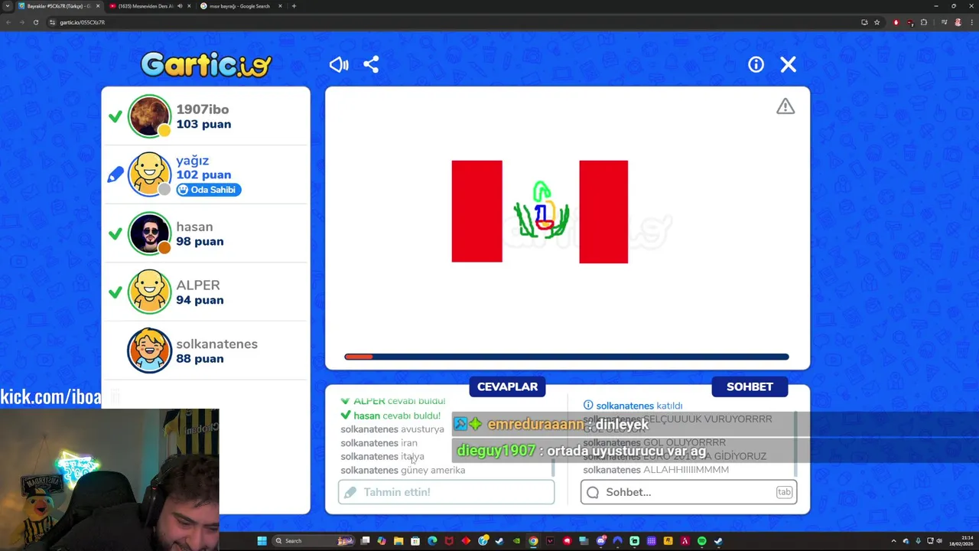
Task: Open Microsoft Store from taskbar
Action: [415, 541]
